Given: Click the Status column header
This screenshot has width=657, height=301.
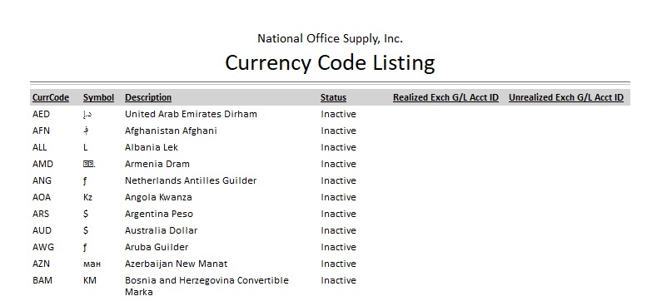Looking at the screenshot, I should 333,97.
